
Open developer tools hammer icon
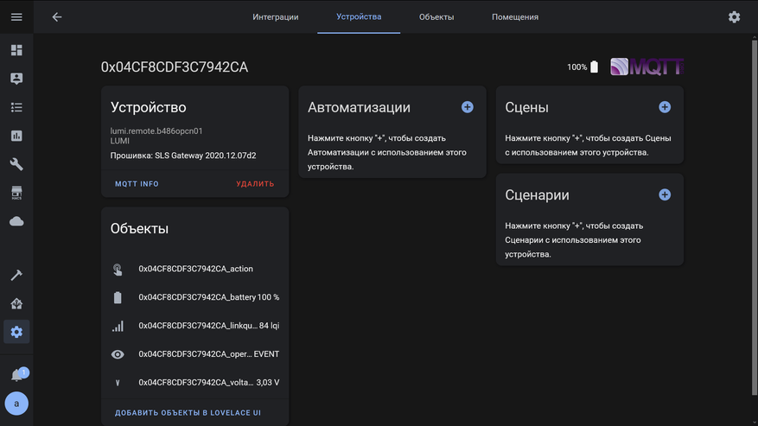pyautogui.click(x=16, y=275)
